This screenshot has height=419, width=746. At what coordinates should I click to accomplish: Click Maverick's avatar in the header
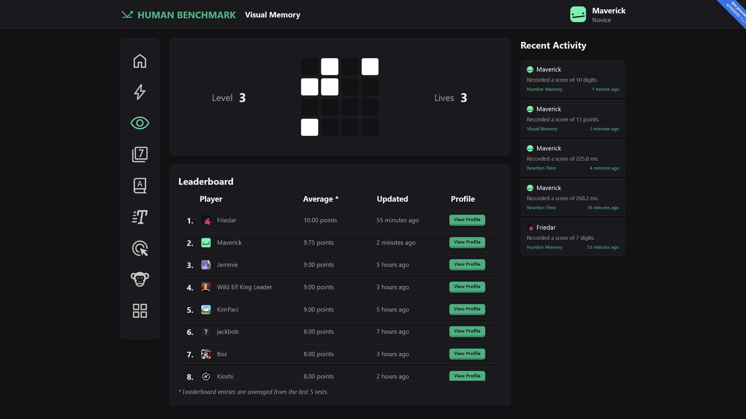[x=578, y=14]
